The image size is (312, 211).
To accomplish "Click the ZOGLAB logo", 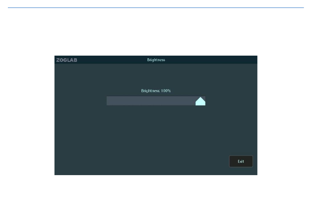I will [x=67, y=60].
